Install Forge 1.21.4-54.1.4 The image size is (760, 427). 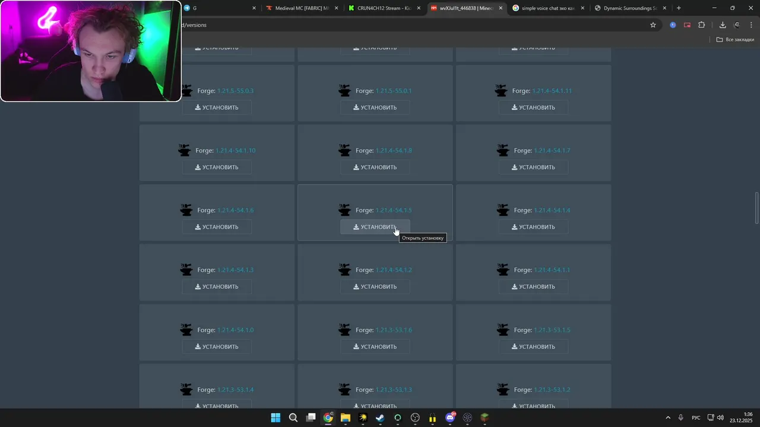click(x=533, y=227)
